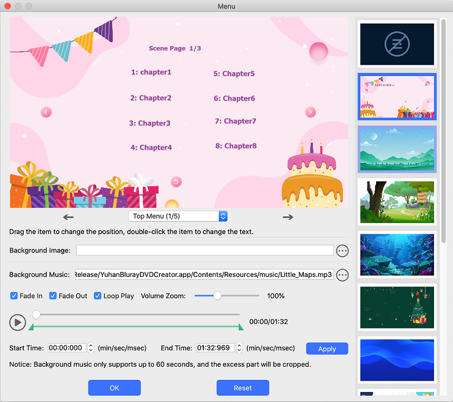Click the Reset button
Viewport: 453px width, 402px height.
(x=243, y=388)
